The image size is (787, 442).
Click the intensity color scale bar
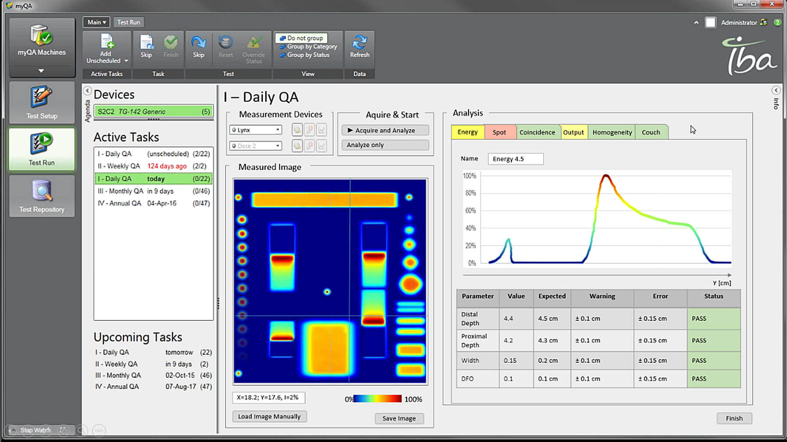pyautogui.click(x=377, y=399)
